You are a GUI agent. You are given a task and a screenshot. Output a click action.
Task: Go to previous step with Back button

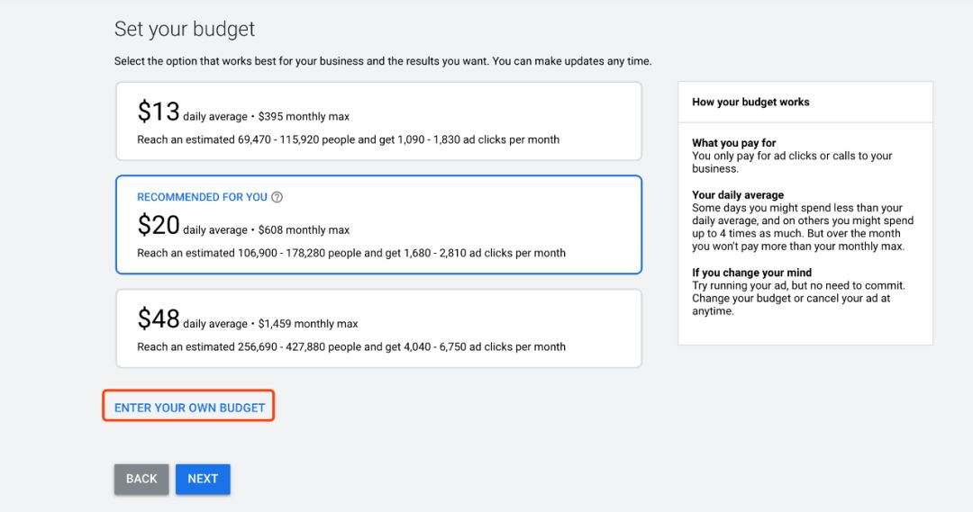pos(141,479)
